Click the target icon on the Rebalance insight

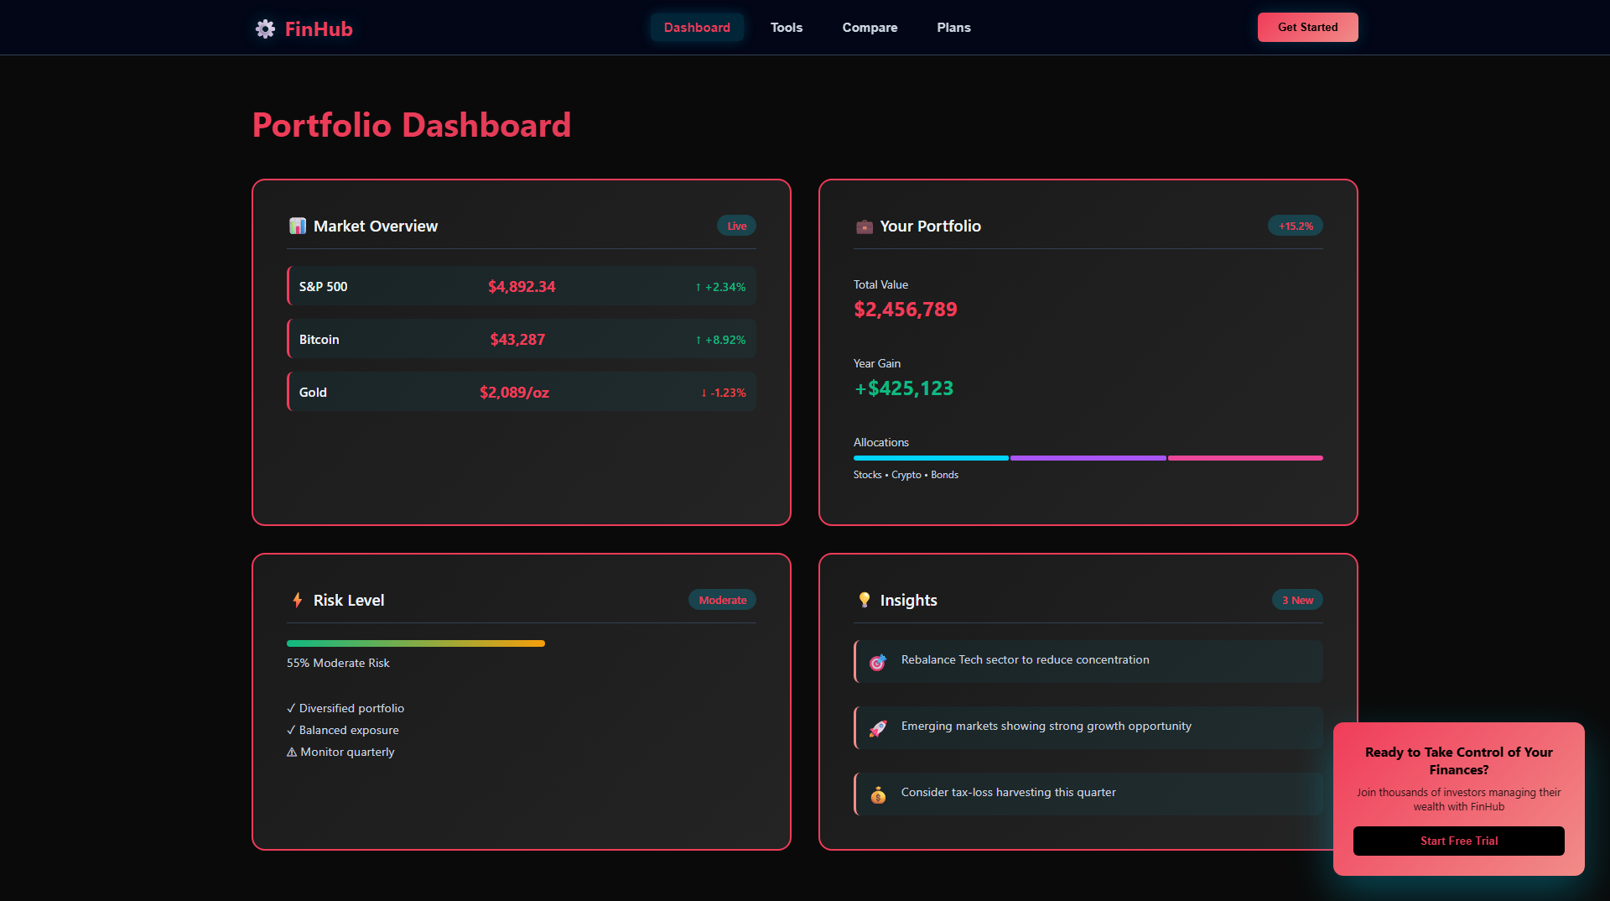click(878, 662)
